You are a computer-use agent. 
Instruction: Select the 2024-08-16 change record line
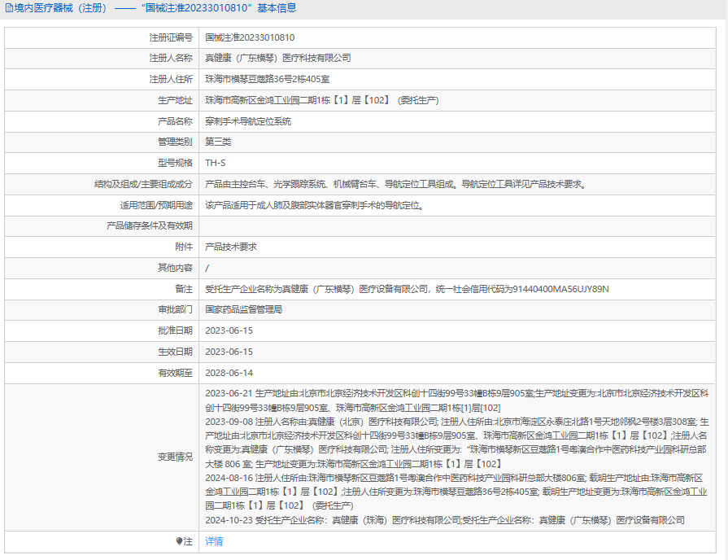click(456, 492)
